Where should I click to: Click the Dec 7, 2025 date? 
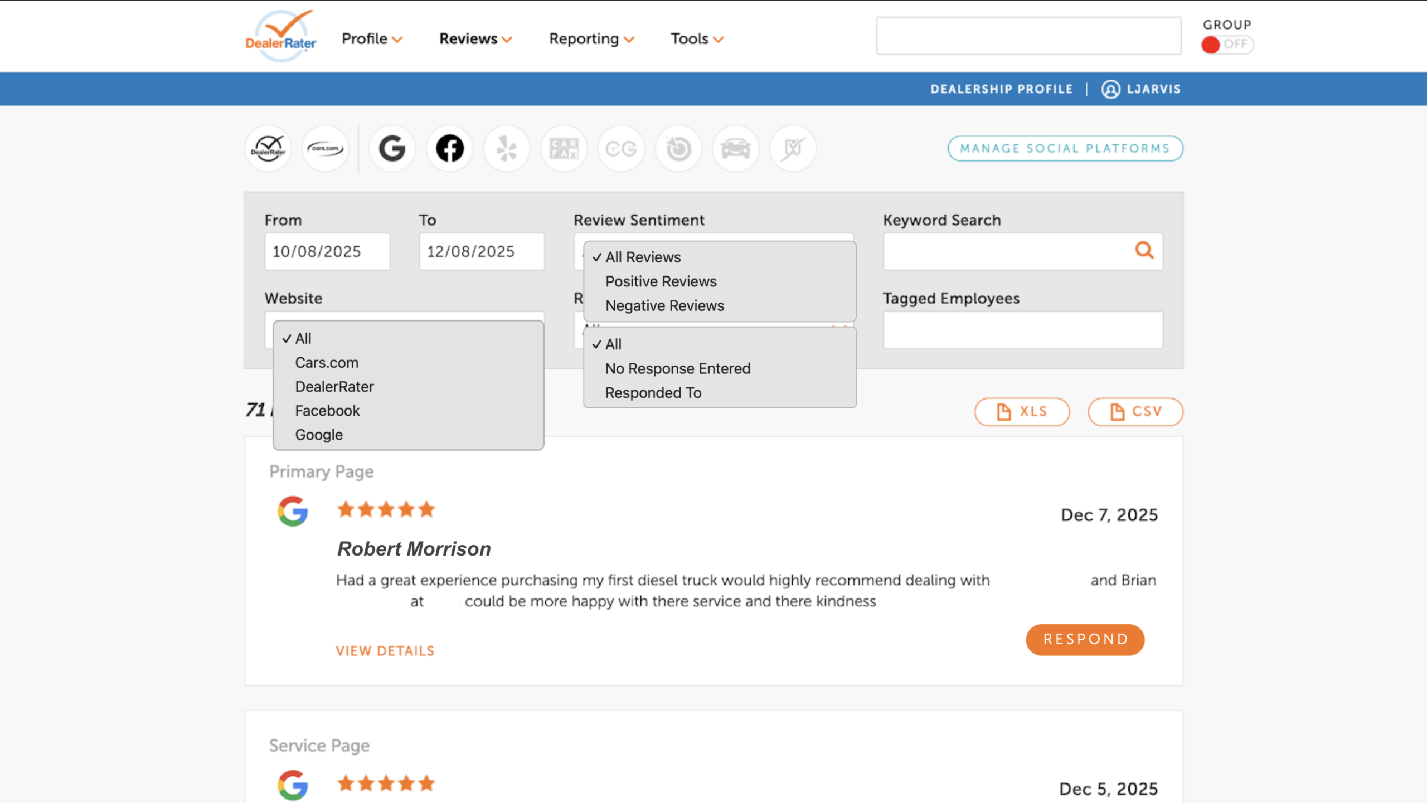point(1109,515)
